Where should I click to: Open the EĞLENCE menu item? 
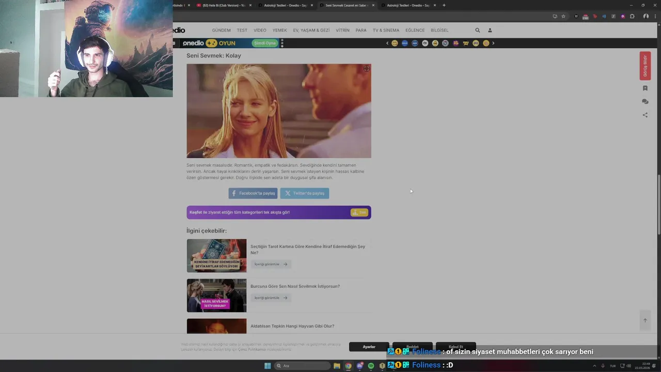pos(415,30)
